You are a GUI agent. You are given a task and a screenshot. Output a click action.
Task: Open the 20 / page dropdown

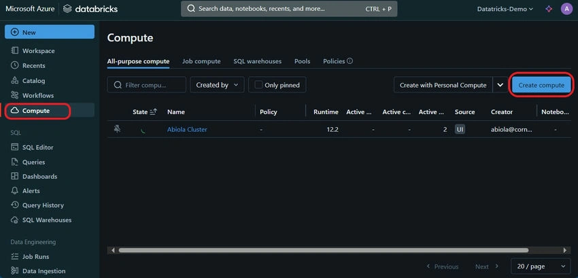point(541,266)
